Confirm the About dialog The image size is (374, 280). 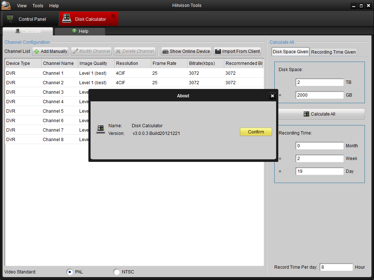pyautogui.click(x=256, y=132)
